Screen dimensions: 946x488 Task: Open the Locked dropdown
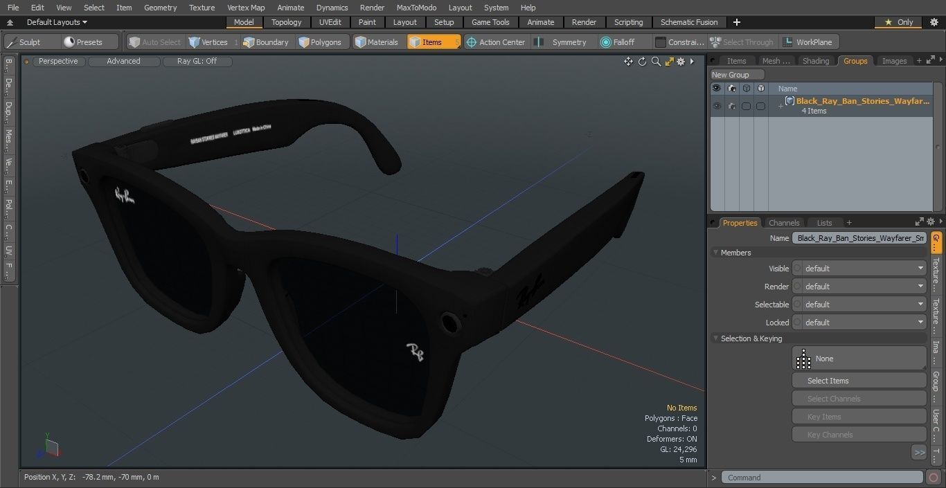pos(859,323)
